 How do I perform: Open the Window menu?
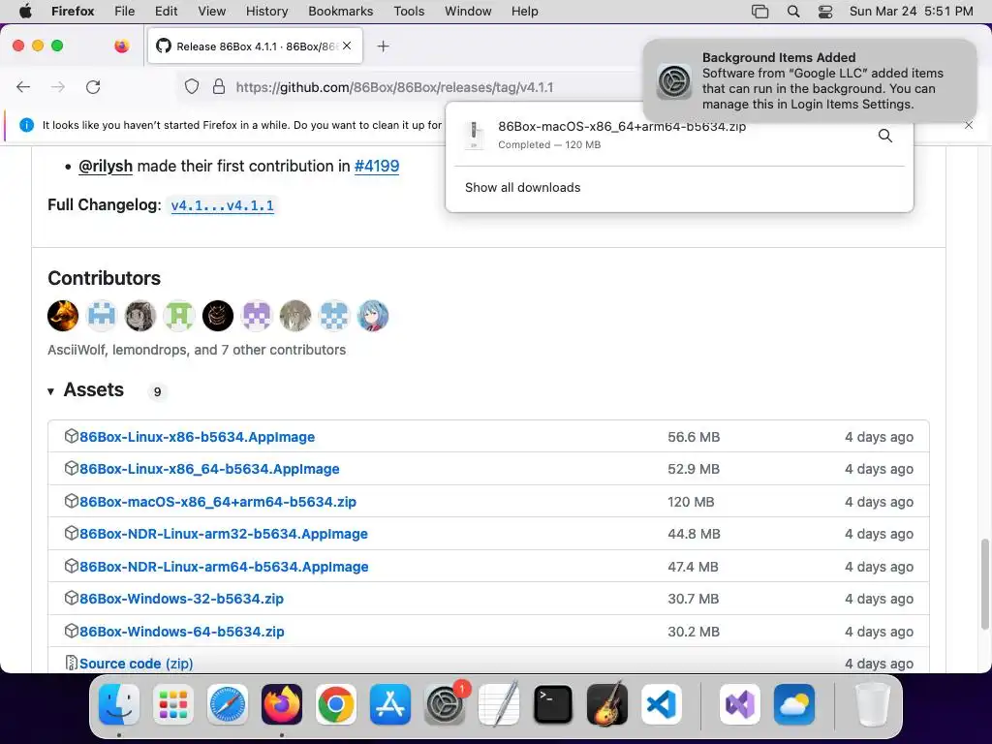click(468, 12)
